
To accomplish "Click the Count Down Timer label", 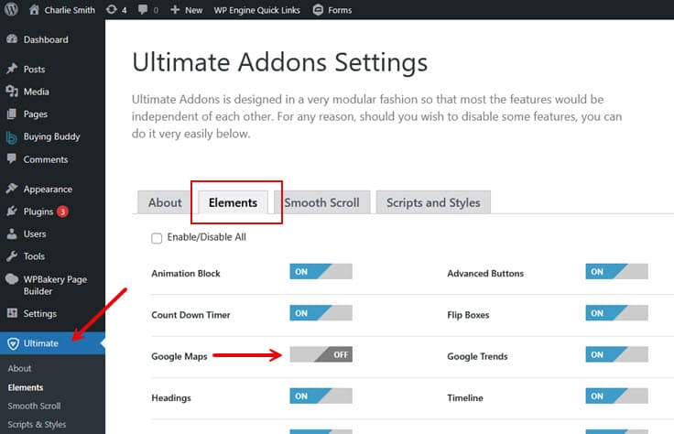I will (190, 315).
